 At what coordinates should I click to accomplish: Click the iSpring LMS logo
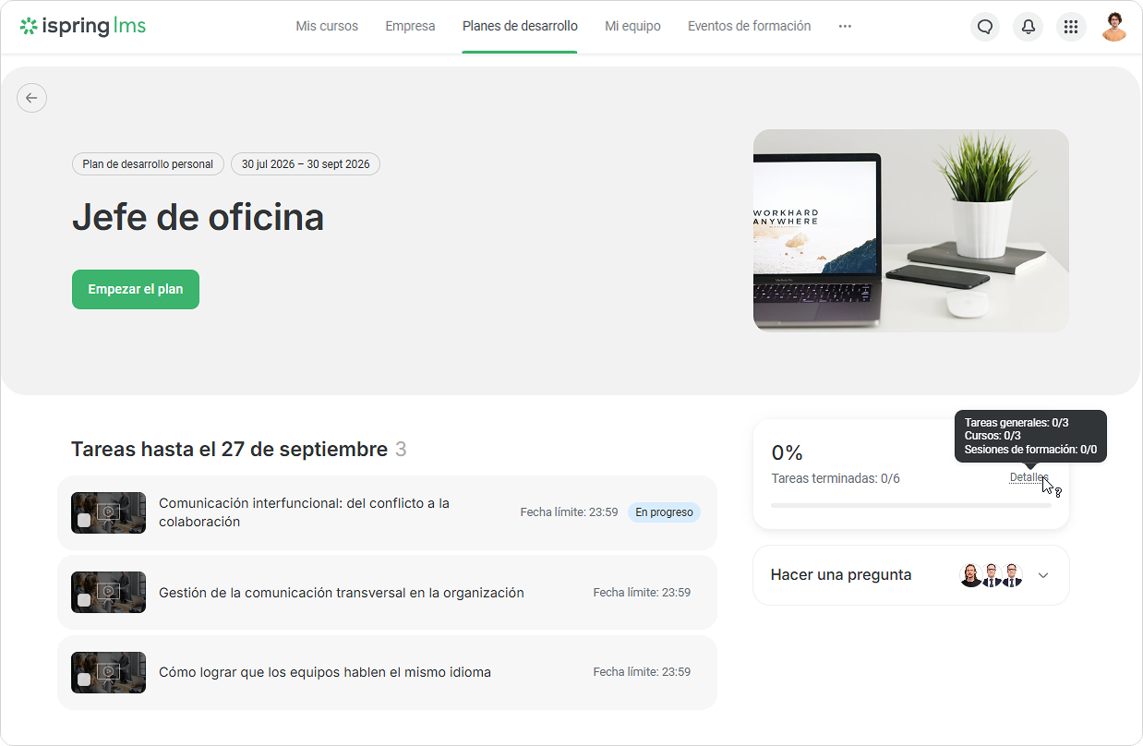[82, 26]
